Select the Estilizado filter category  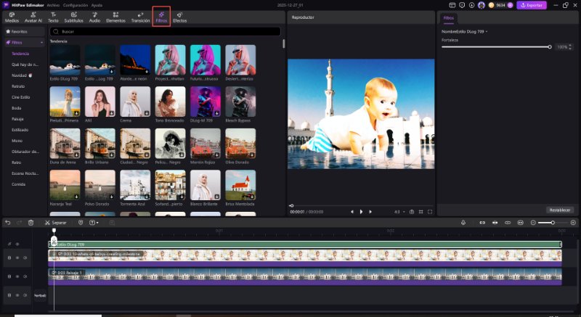[20, 130]
